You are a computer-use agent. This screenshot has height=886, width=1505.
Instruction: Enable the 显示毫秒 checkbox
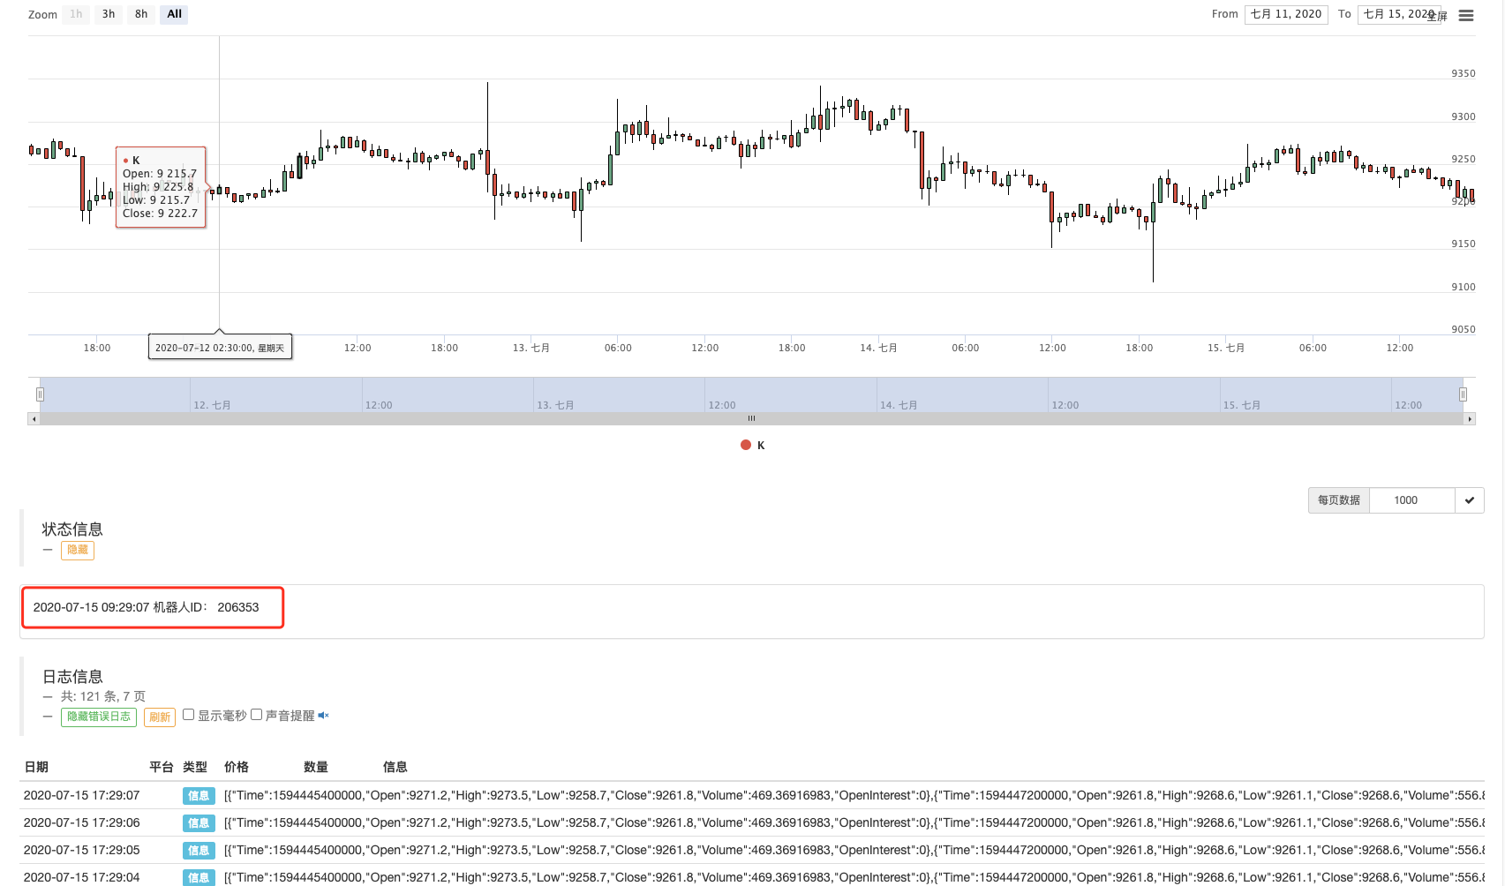tap(188, 715)
